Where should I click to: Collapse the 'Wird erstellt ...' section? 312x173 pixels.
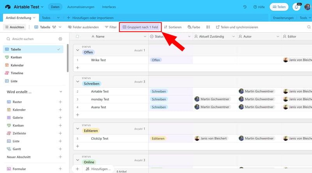tap(60, 92)
